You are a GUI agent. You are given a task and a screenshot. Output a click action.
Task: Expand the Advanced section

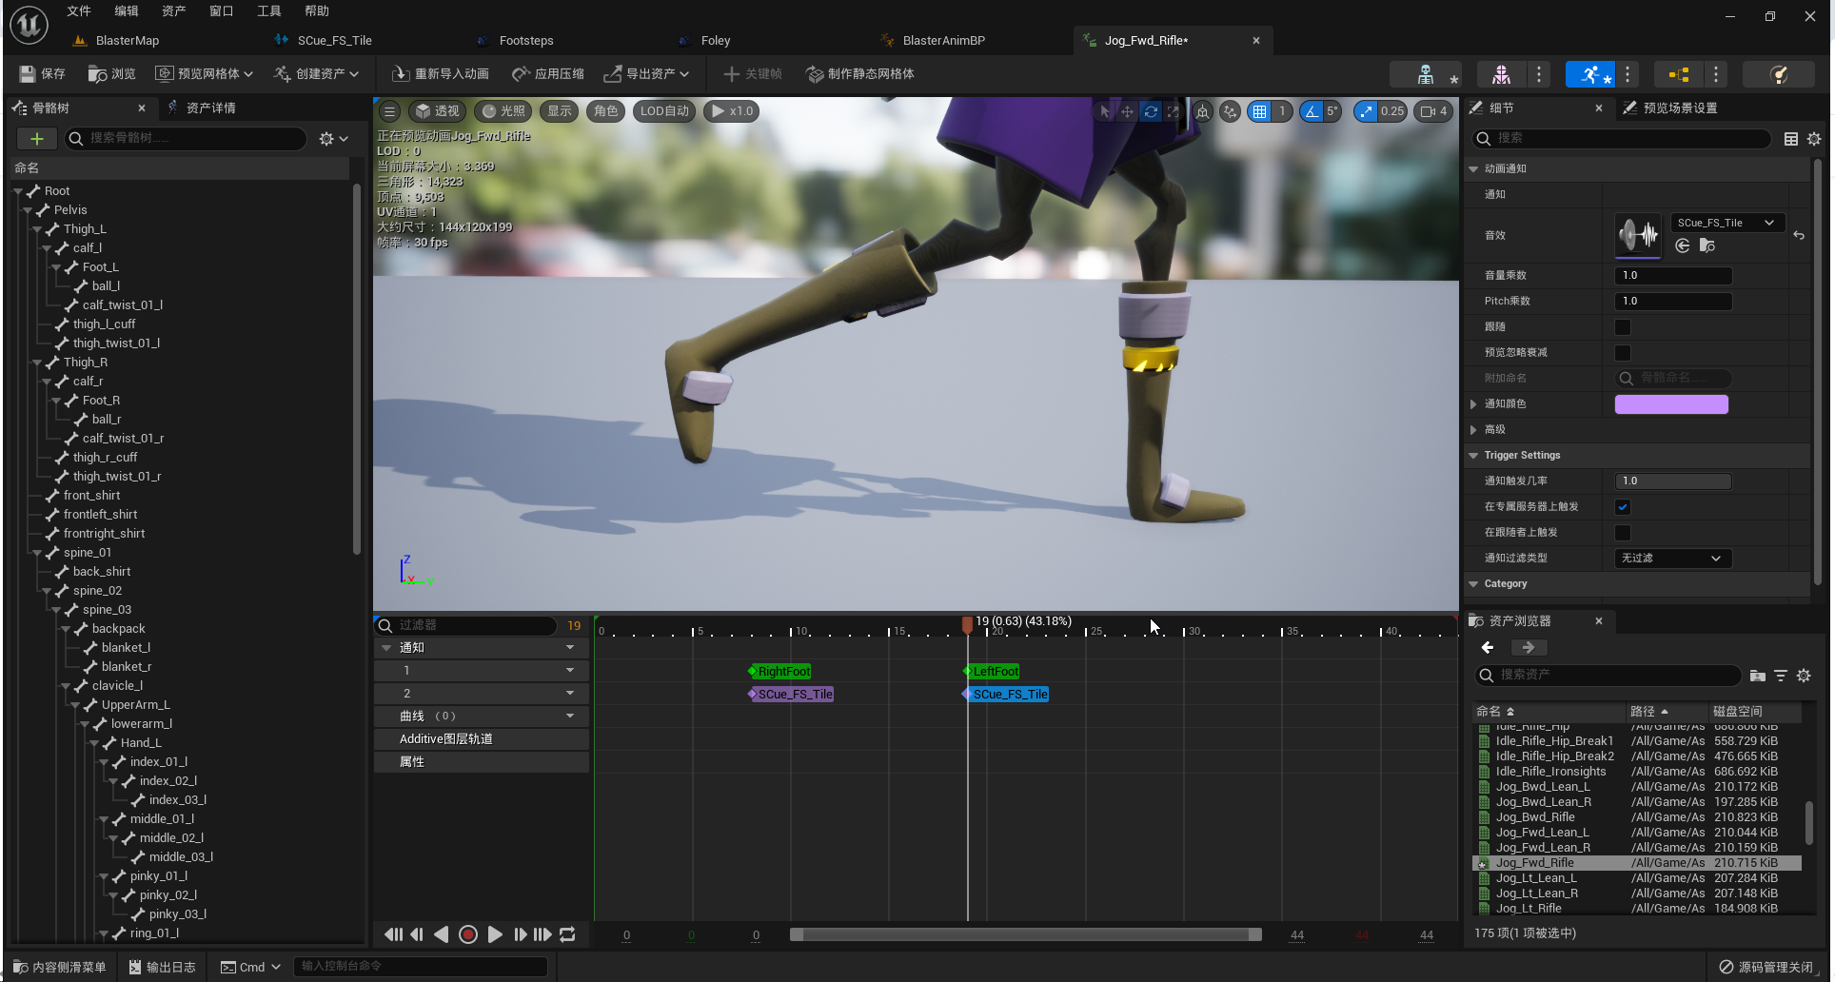pyautogui.click(x=1473, y=430)
